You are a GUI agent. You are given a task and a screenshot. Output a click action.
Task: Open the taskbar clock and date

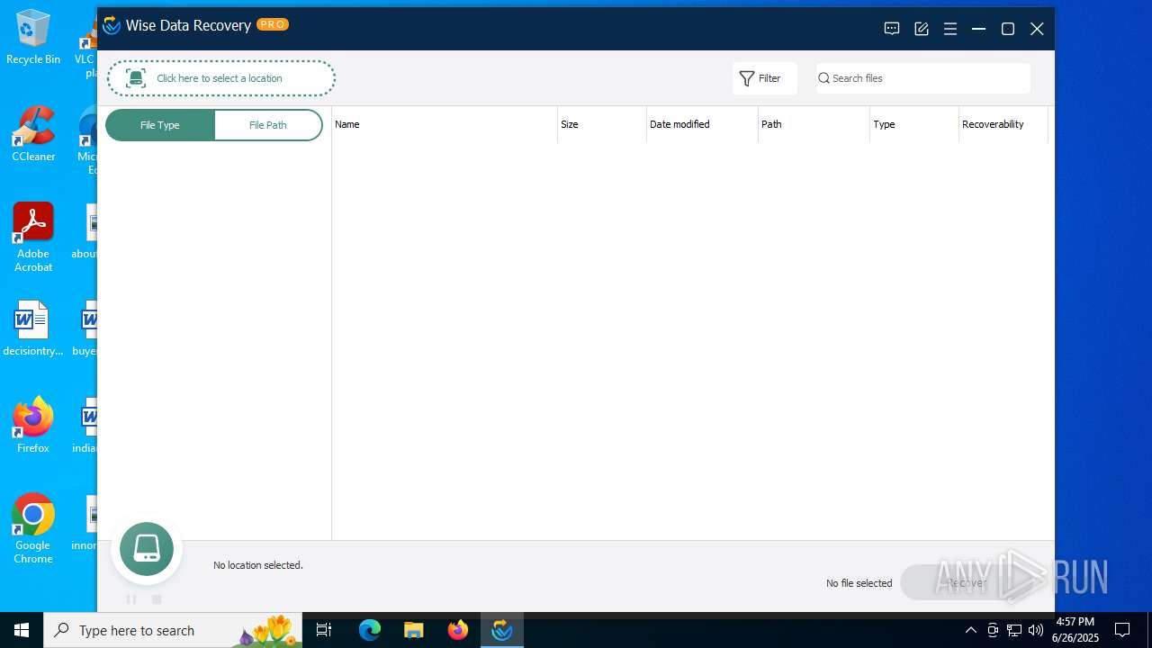point(1075,630)
